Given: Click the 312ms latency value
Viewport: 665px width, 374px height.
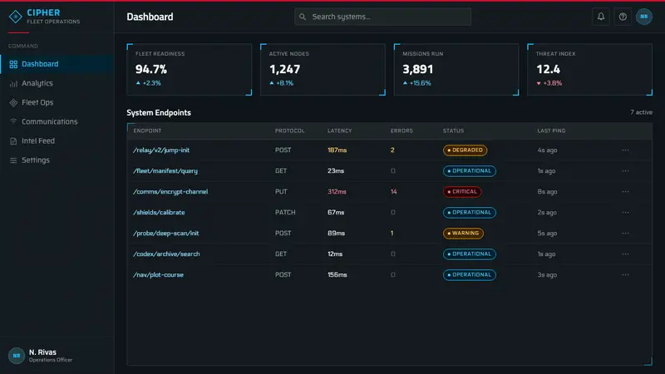Looking at the screenshot, I should [x=337, y=192].
